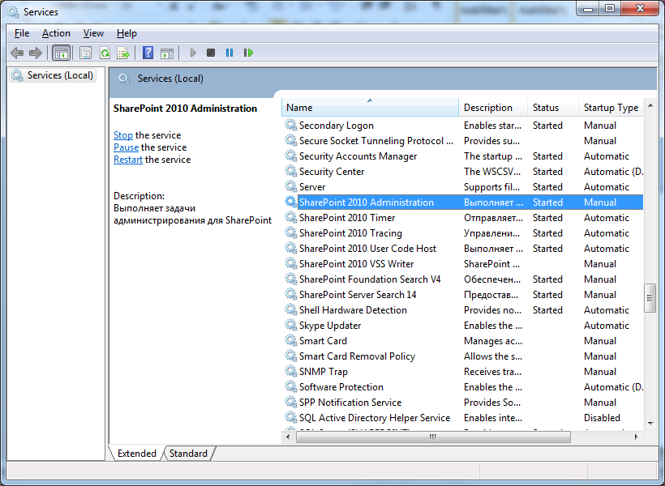This screenshot has width=665, height=486.
Task: Open the View menu
Action: point(93,33)
